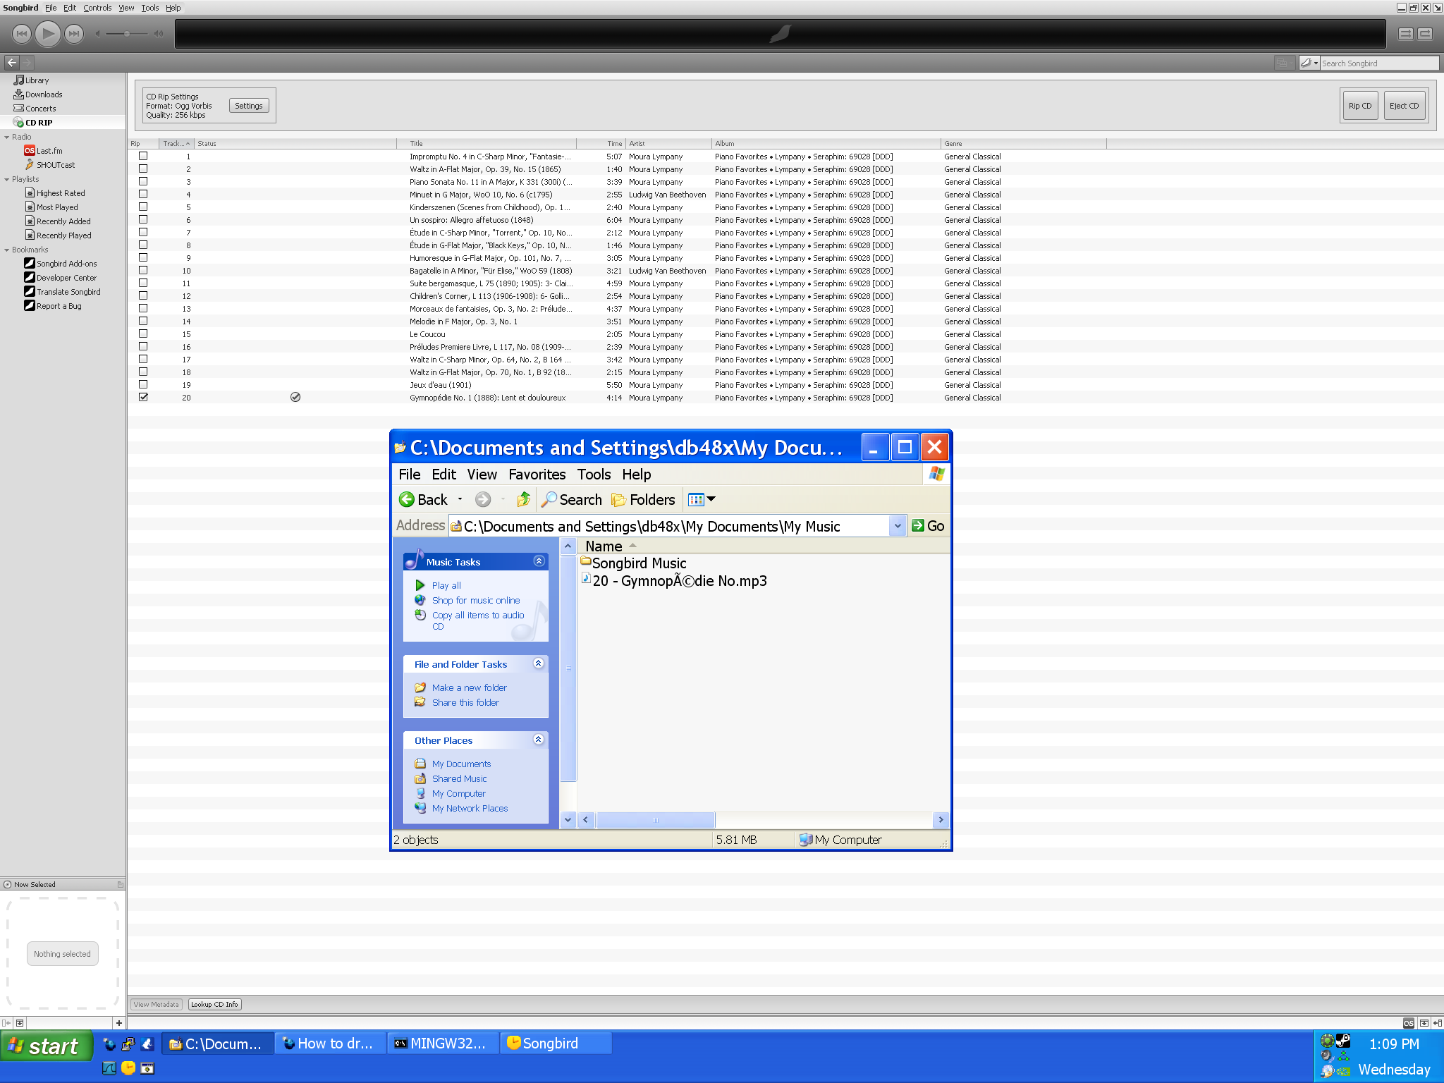This screenshot has width=1444, height=1083.
Task: Click Explorer Up folder icon
Action: coord(523,500)
